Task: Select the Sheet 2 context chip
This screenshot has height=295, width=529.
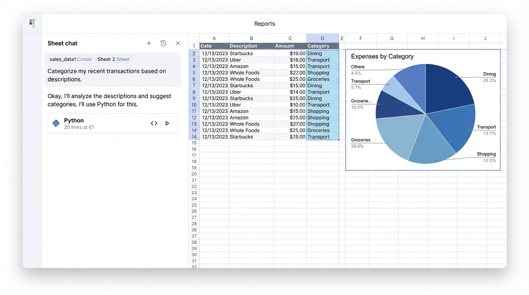Action: (113, 59)
